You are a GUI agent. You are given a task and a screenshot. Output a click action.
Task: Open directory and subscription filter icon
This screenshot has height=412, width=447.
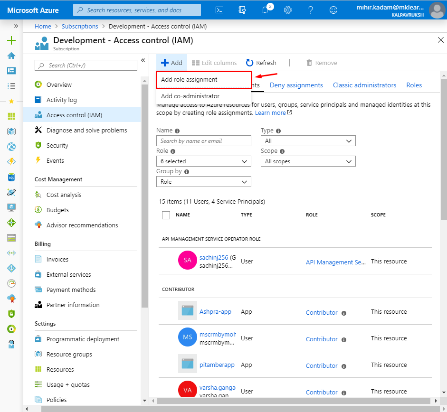pos(242,10)
